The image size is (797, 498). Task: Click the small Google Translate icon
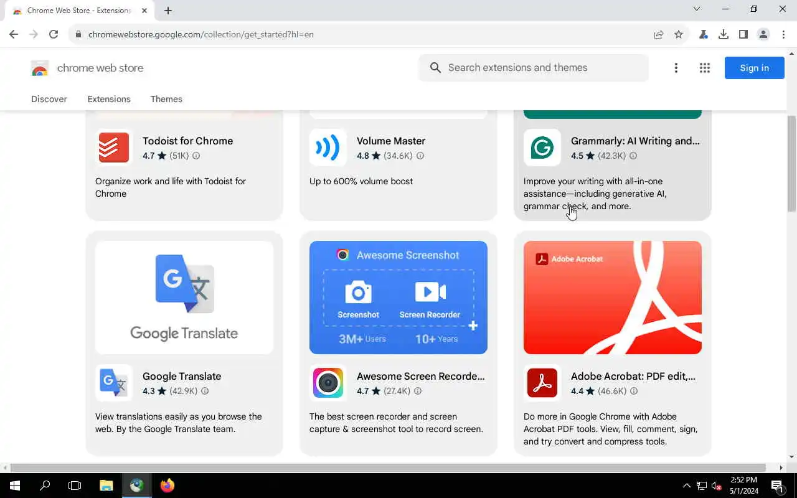click(114, 383)
